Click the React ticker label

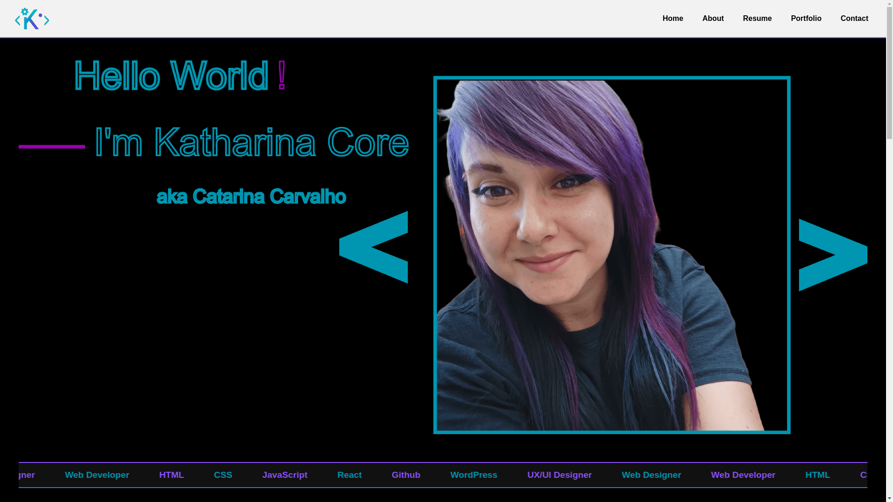[x=349, y=475]
